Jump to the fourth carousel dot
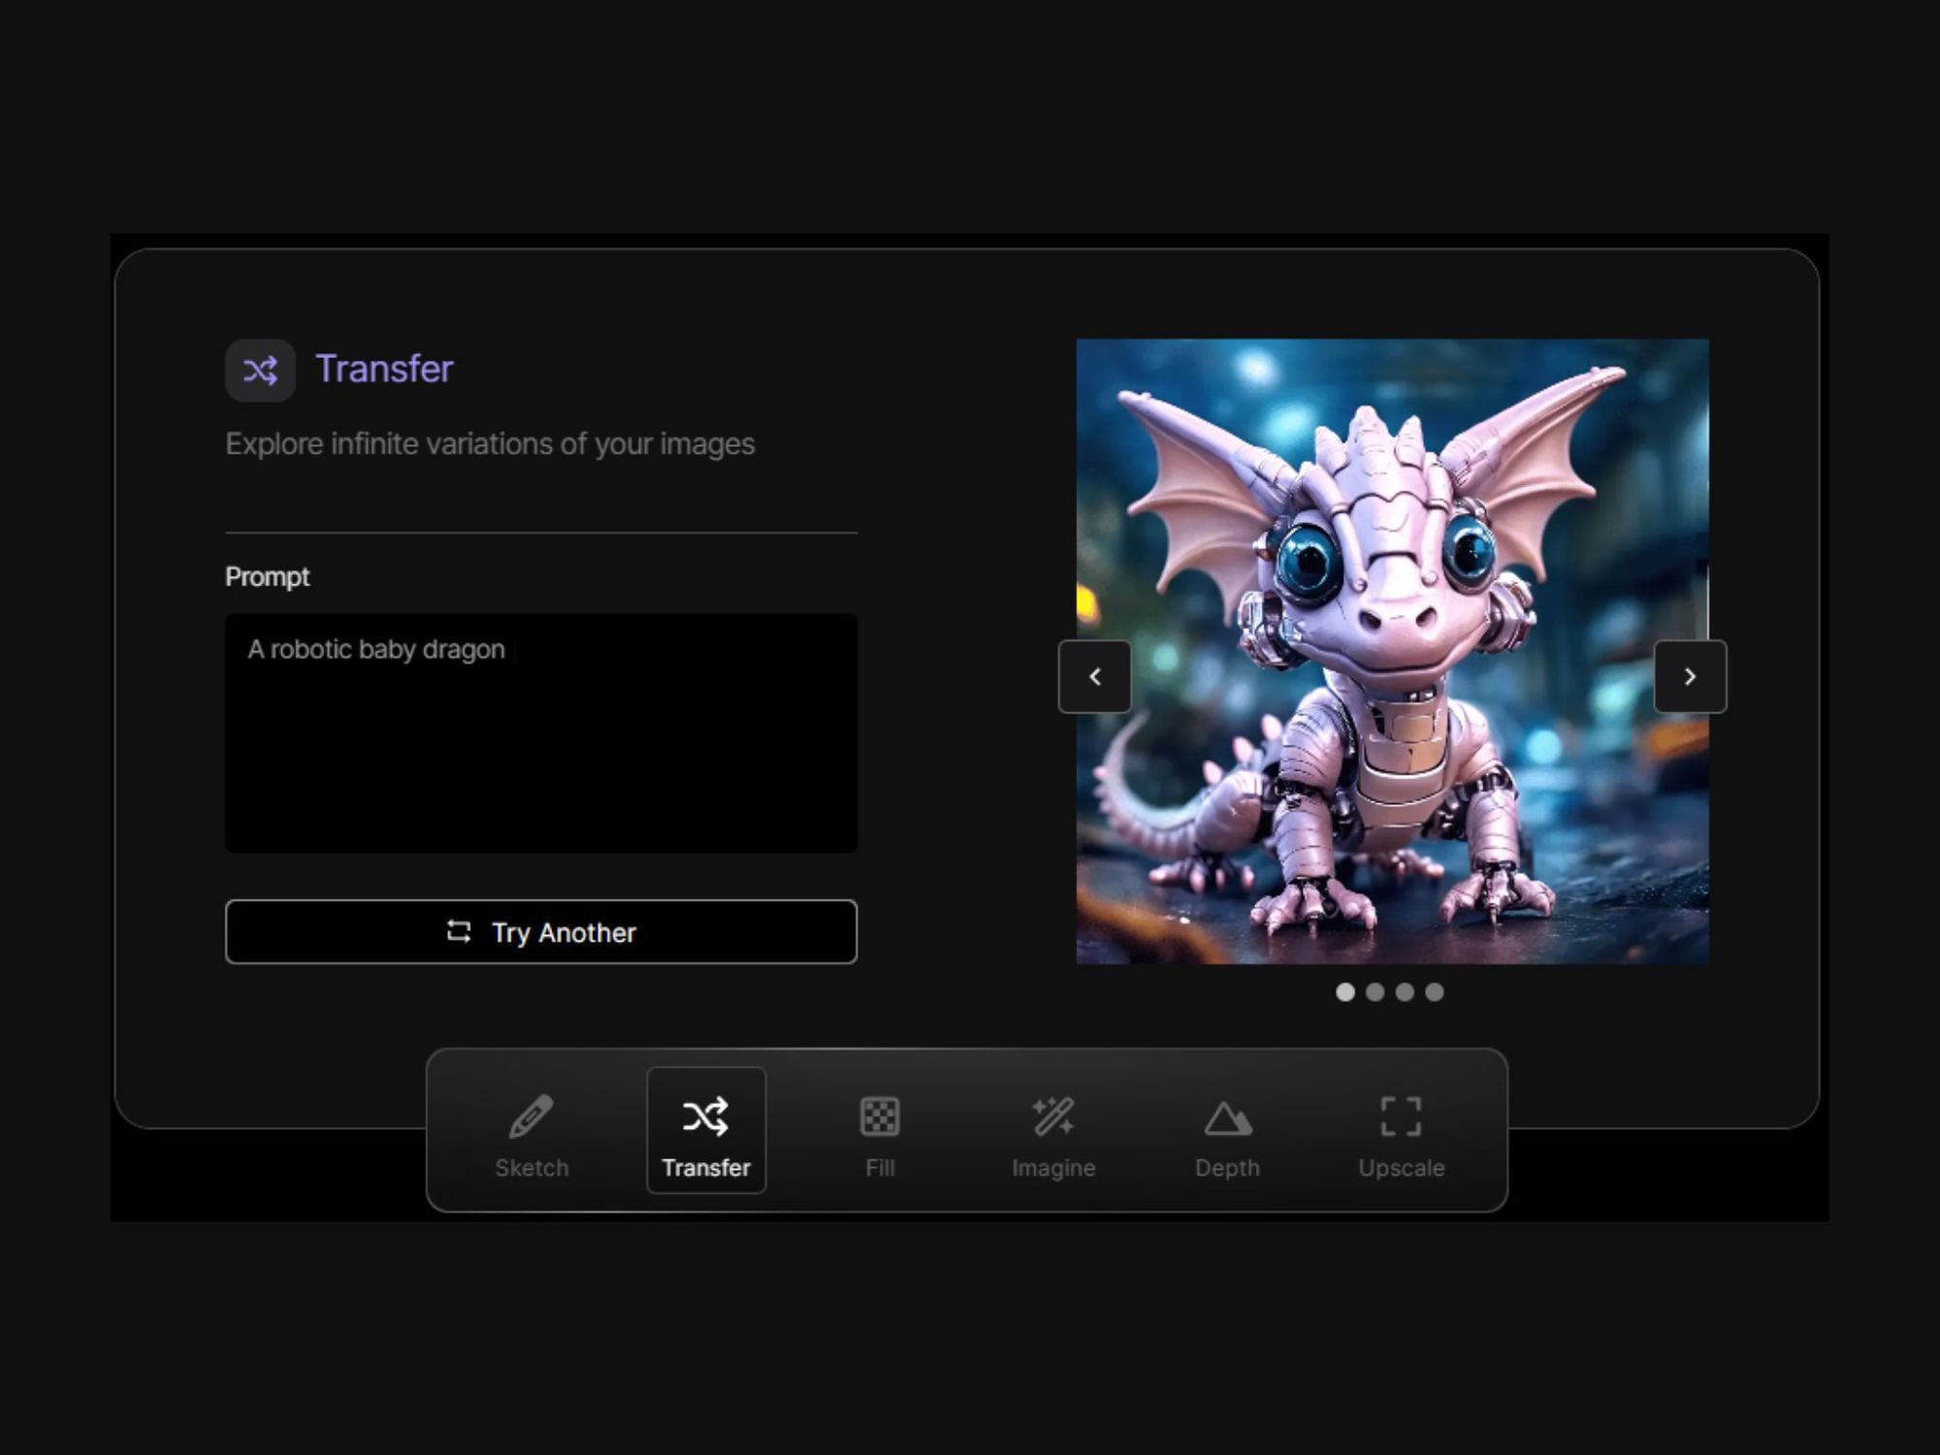This screenshot has width=1940, height=1455. pyautogui.click(x=1435, y=991)
